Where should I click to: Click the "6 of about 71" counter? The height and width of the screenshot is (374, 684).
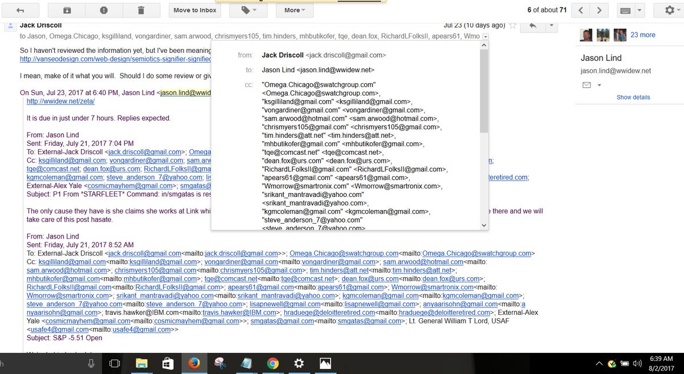click(547, 10)
